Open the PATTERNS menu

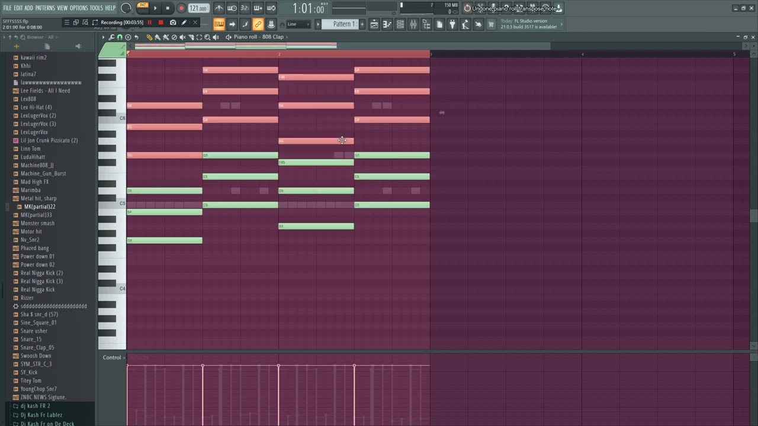[x=46, y=8]
